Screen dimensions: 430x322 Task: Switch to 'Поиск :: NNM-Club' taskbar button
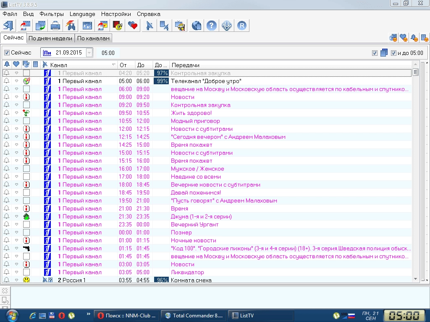click(x=127, y=315)
